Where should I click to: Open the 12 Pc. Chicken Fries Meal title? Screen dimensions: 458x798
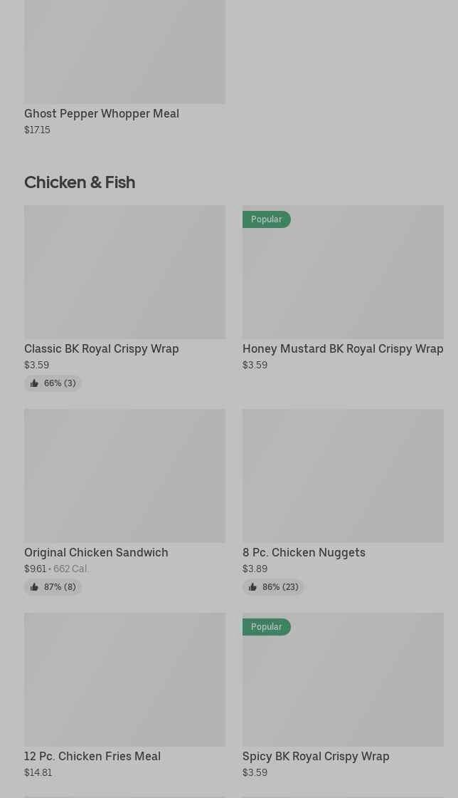(x=92, y=756)
